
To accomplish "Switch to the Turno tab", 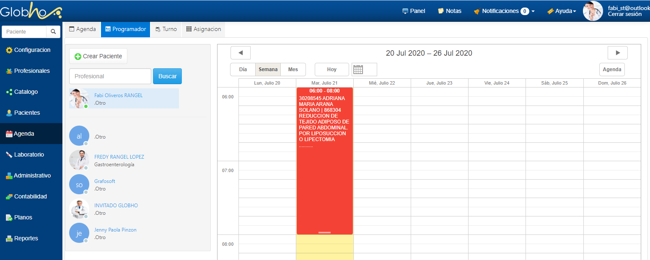I will click(x=166, y=29).
